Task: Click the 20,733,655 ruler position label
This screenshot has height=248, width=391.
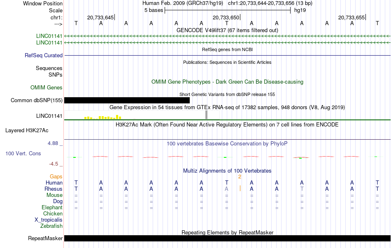Action: click(x=351, y=17)
